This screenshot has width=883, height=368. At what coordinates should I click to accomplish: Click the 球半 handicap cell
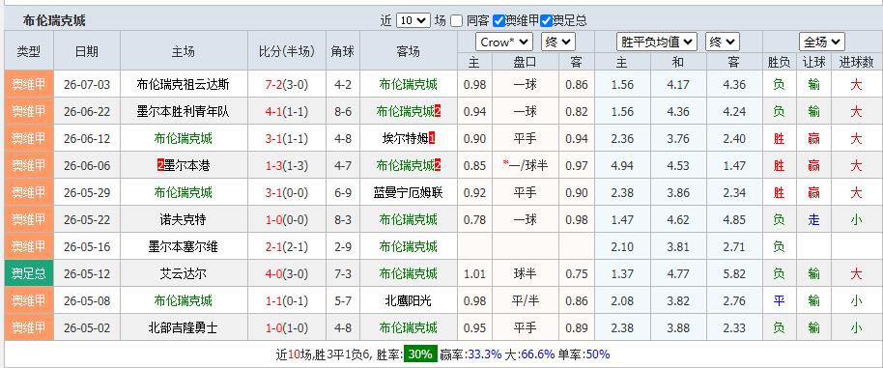525,274
